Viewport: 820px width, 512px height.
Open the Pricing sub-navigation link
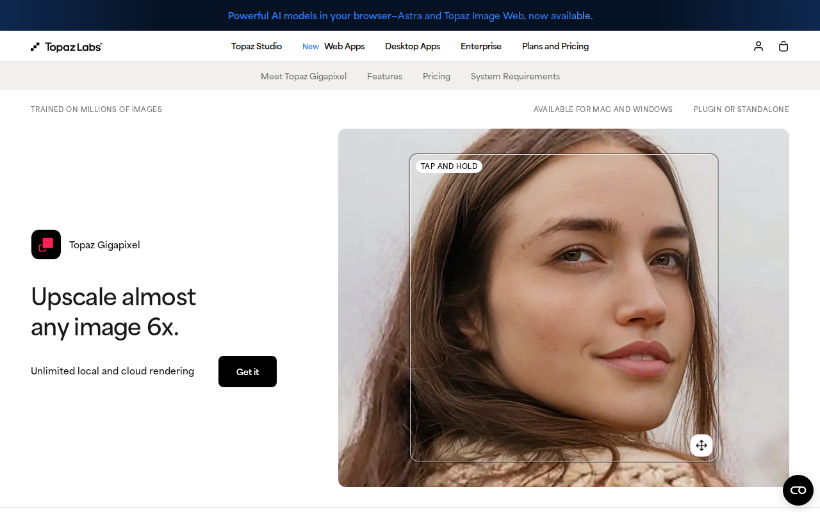pos(436,76)
